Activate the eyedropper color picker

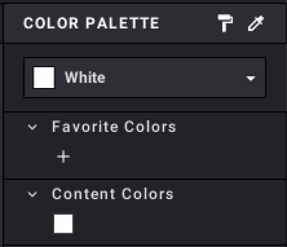click(256, 23)
